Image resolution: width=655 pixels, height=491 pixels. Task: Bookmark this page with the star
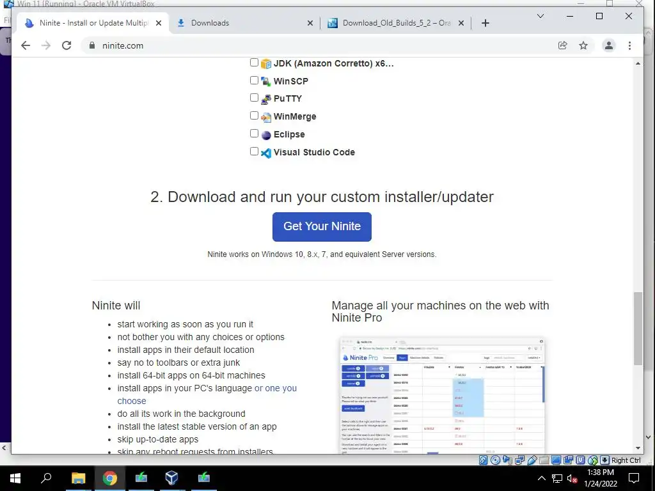[583, 45]
